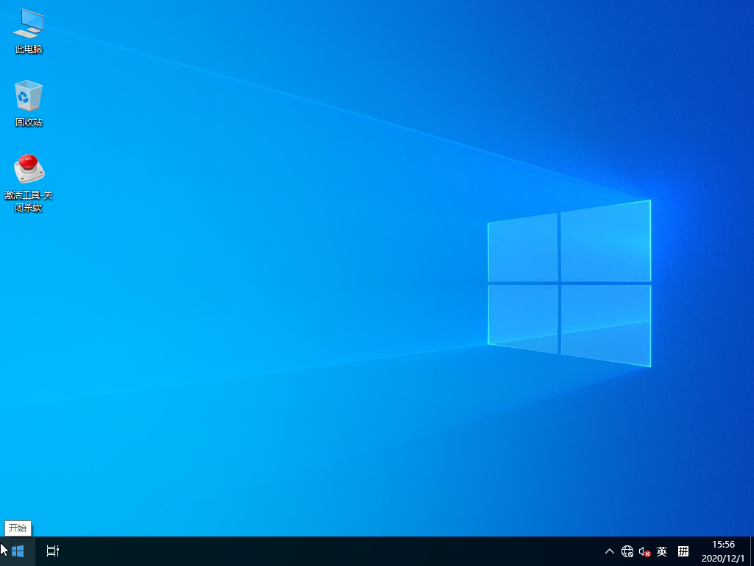Image resolution: width=754 pixels, height=566 pixels.
Task: Click the 2020/12/1 date in the taskbar
Action: pos(722,558)
